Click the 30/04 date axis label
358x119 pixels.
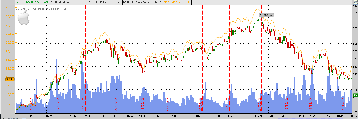[129, 116]
